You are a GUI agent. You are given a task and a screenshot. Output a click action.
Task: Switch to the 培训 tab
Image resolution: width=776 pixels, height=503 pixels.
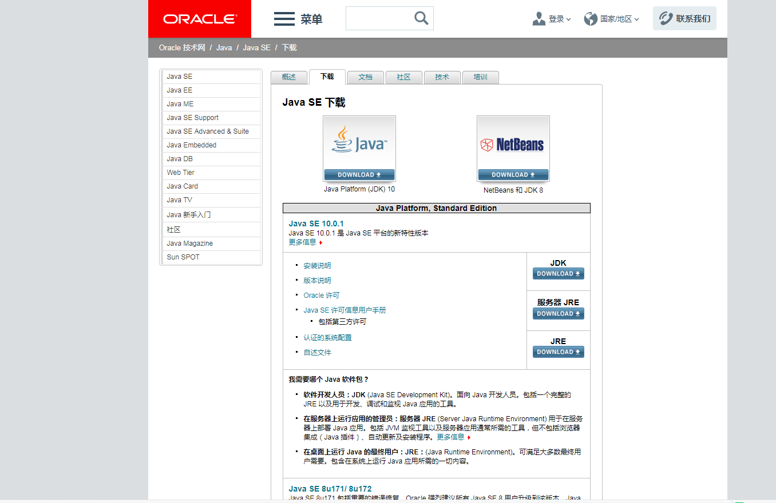pos(481,77)
